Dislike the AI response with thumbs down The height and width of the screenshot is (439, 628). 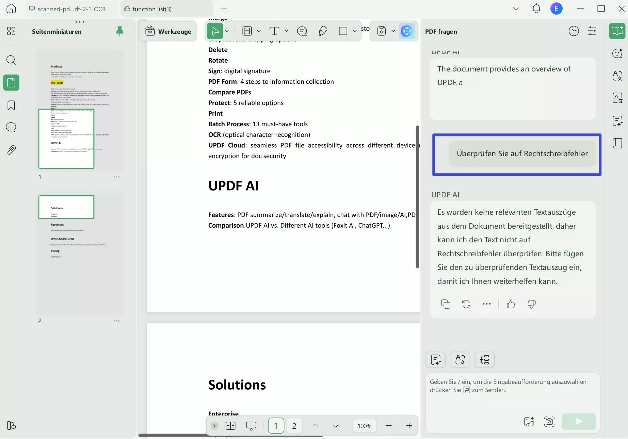pyautogui.click(x=531, y=304)
